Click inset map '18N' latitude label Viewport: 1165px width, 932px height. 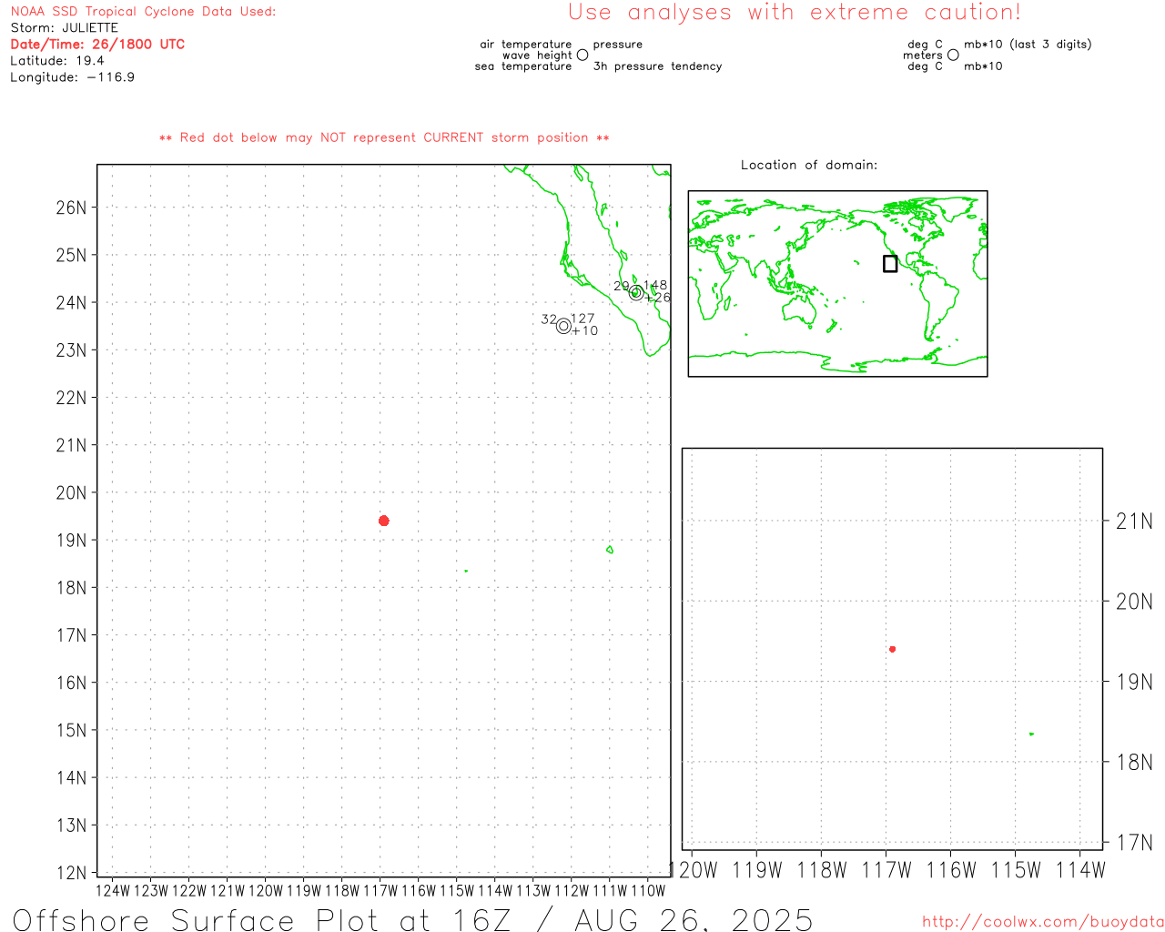pos(1134,763)
